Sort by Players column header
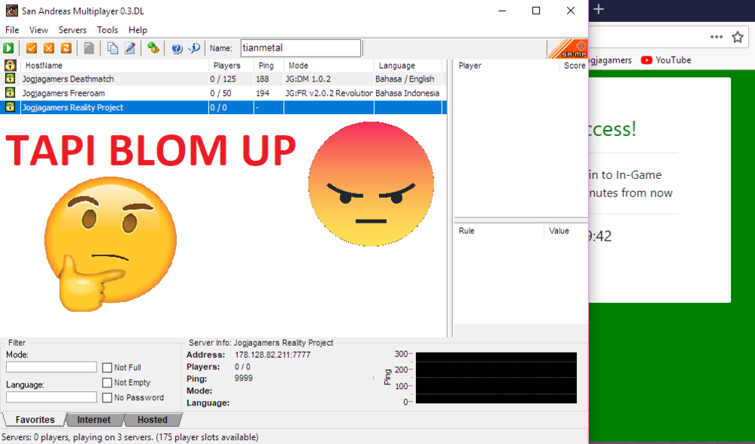Screen dimensions: 755x444 click(231, 66)
